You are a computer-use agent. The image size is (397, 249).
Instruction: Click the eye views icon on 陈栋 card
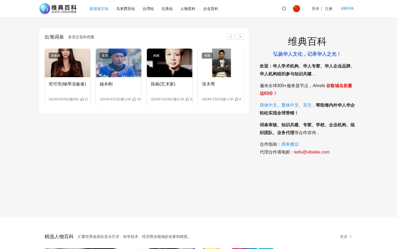[x=175, y=99]
